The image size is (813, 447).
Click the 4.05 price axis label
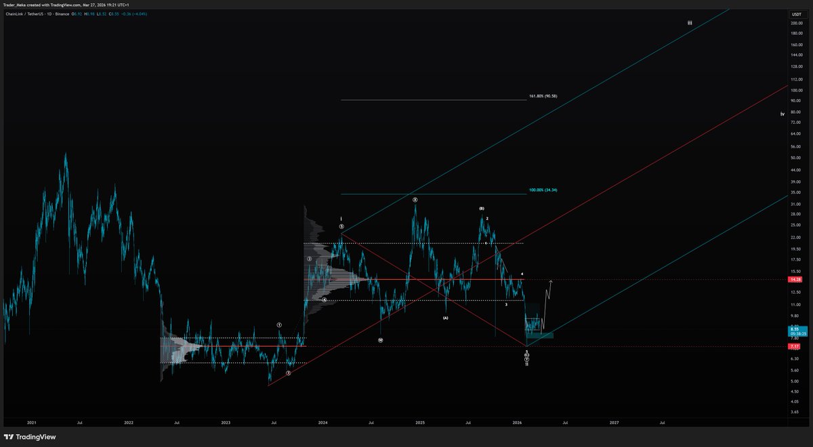pyautogui.click(x=795, y=401)
